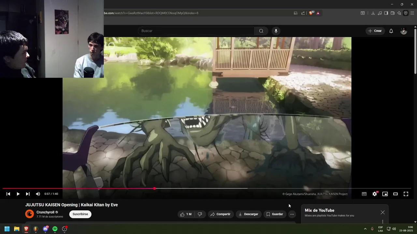The width and height of the screenshot is (417, 234).
Task: Close the Mix de YouTube panel
Action: pyautogui.click(x=382, y=212)
